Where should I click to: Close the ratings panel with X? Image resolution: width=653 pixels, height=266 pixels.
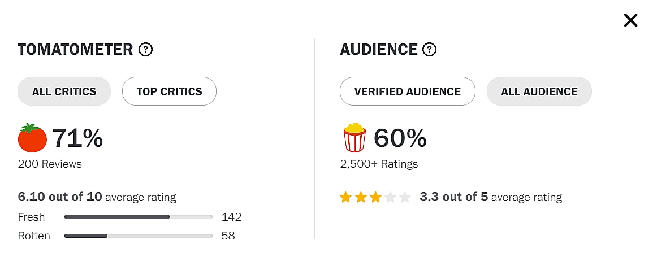[x=630, y=21]
